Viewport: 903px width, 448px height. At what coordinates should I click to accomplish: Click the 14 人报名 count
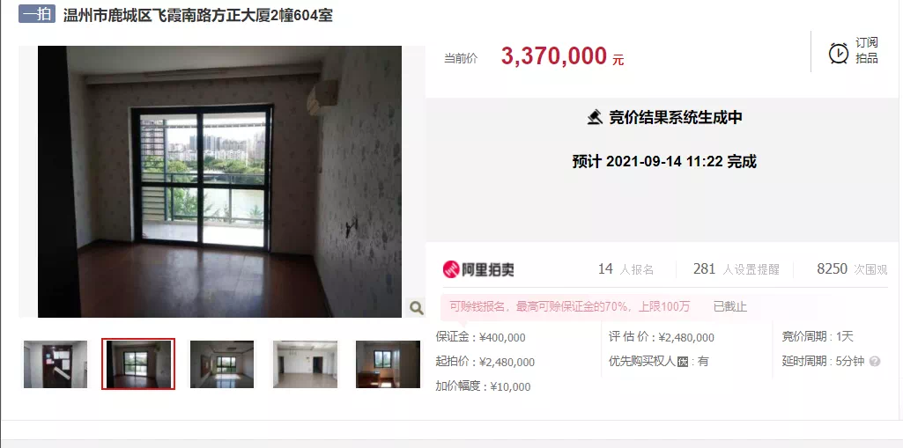click(626, 269)
